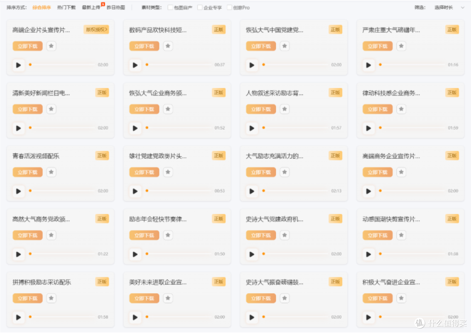471x333 pixels.
Task: Play the 严肃庄重大气磅礴年 track
Action: (x=369, y=65)
